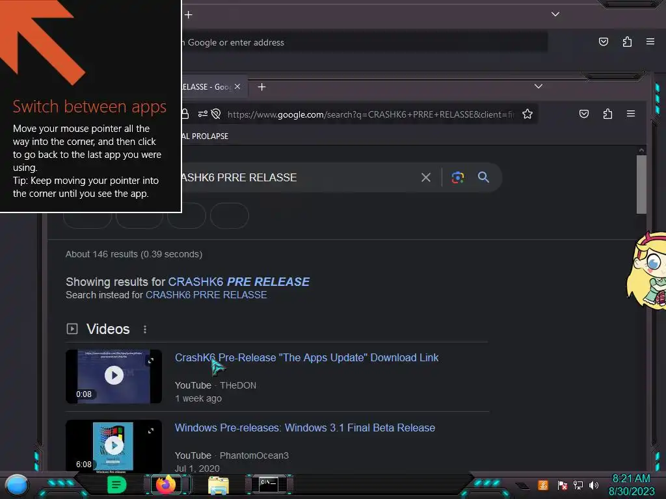The image size is (666, 499).
Task: Click the Videos heading
Action: point(108,329)
